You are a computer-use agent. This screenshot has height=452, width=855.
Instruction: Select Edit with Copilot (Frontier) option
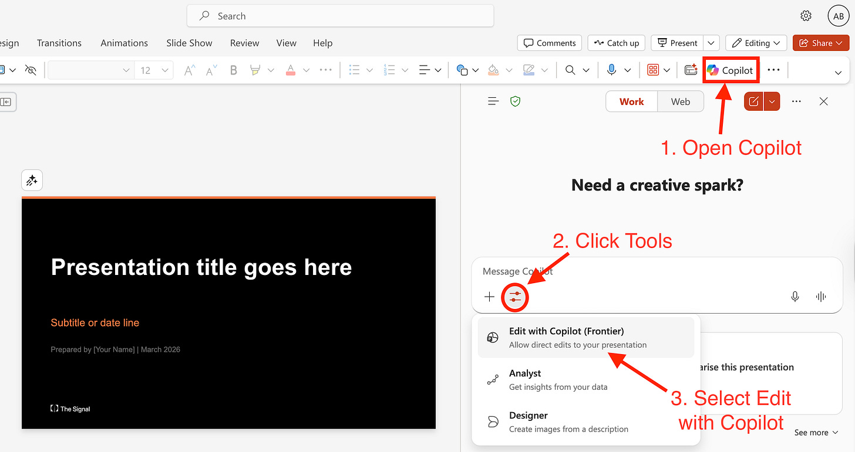tap(586, 338)
